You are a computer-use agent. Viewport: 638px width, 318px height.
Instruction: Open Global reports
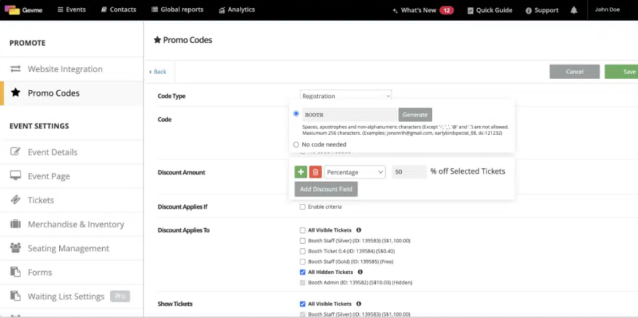[178, 10]
